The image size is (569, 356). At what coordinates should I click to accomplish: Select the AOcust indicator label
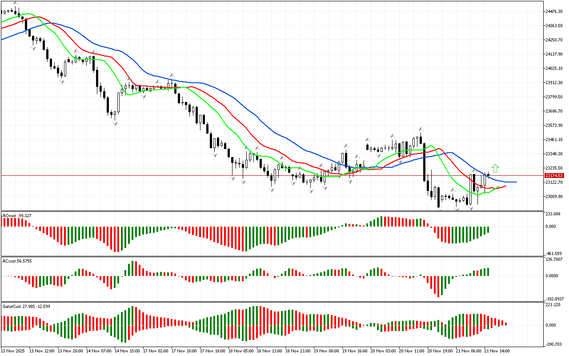click(x=17, y=215)
